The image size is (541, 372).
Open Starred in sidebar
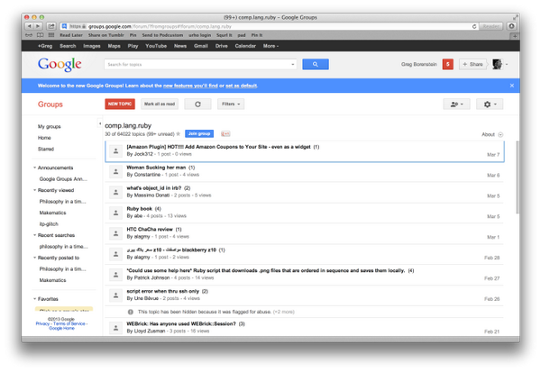tap(46, 149)
